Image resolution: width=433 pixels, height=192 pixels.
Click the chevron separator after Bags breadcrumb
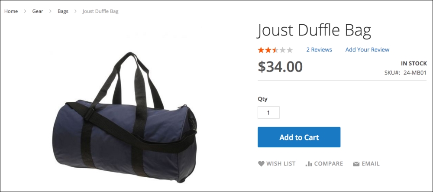tap(75, 11)
